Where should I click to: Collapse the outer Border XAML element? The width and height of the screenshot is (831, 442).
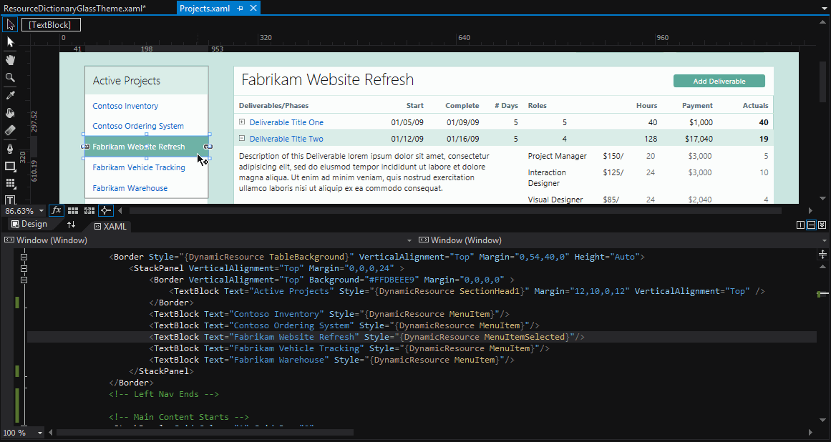pos(24,257)
